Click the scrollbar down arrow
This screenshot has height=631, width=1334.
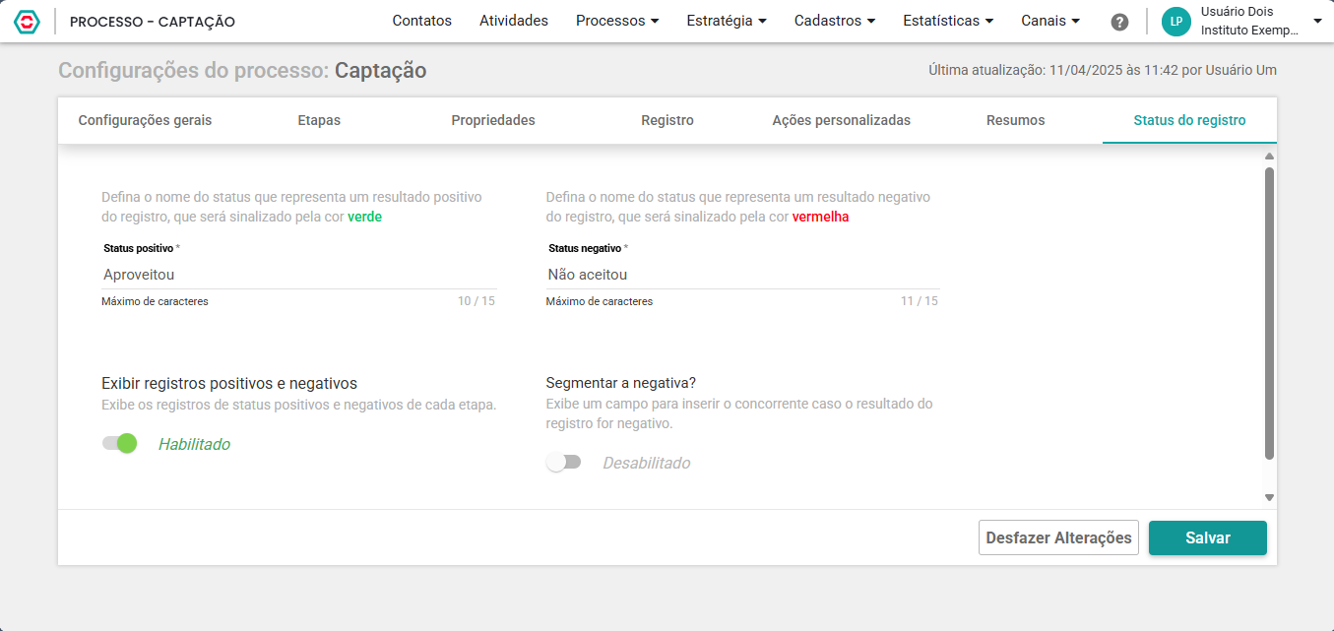click(1269, 498)
